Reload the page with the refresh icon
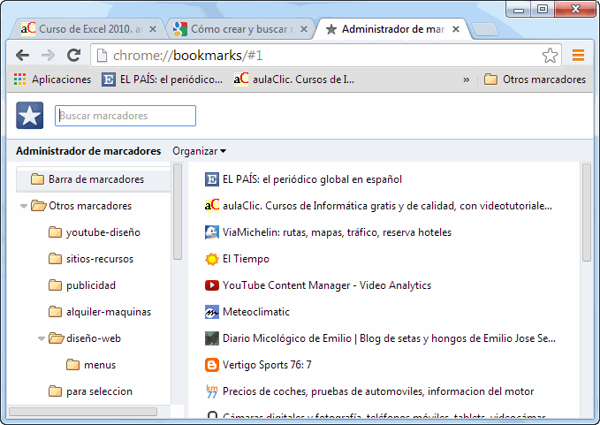 pyautogui.click(x=73, y=56)
